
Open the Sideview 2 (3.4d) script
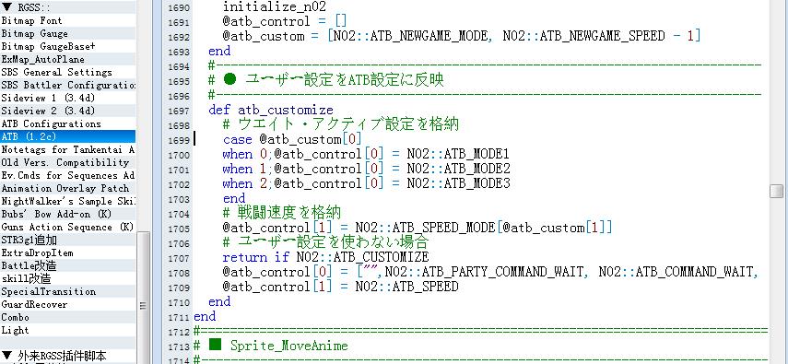68,111
